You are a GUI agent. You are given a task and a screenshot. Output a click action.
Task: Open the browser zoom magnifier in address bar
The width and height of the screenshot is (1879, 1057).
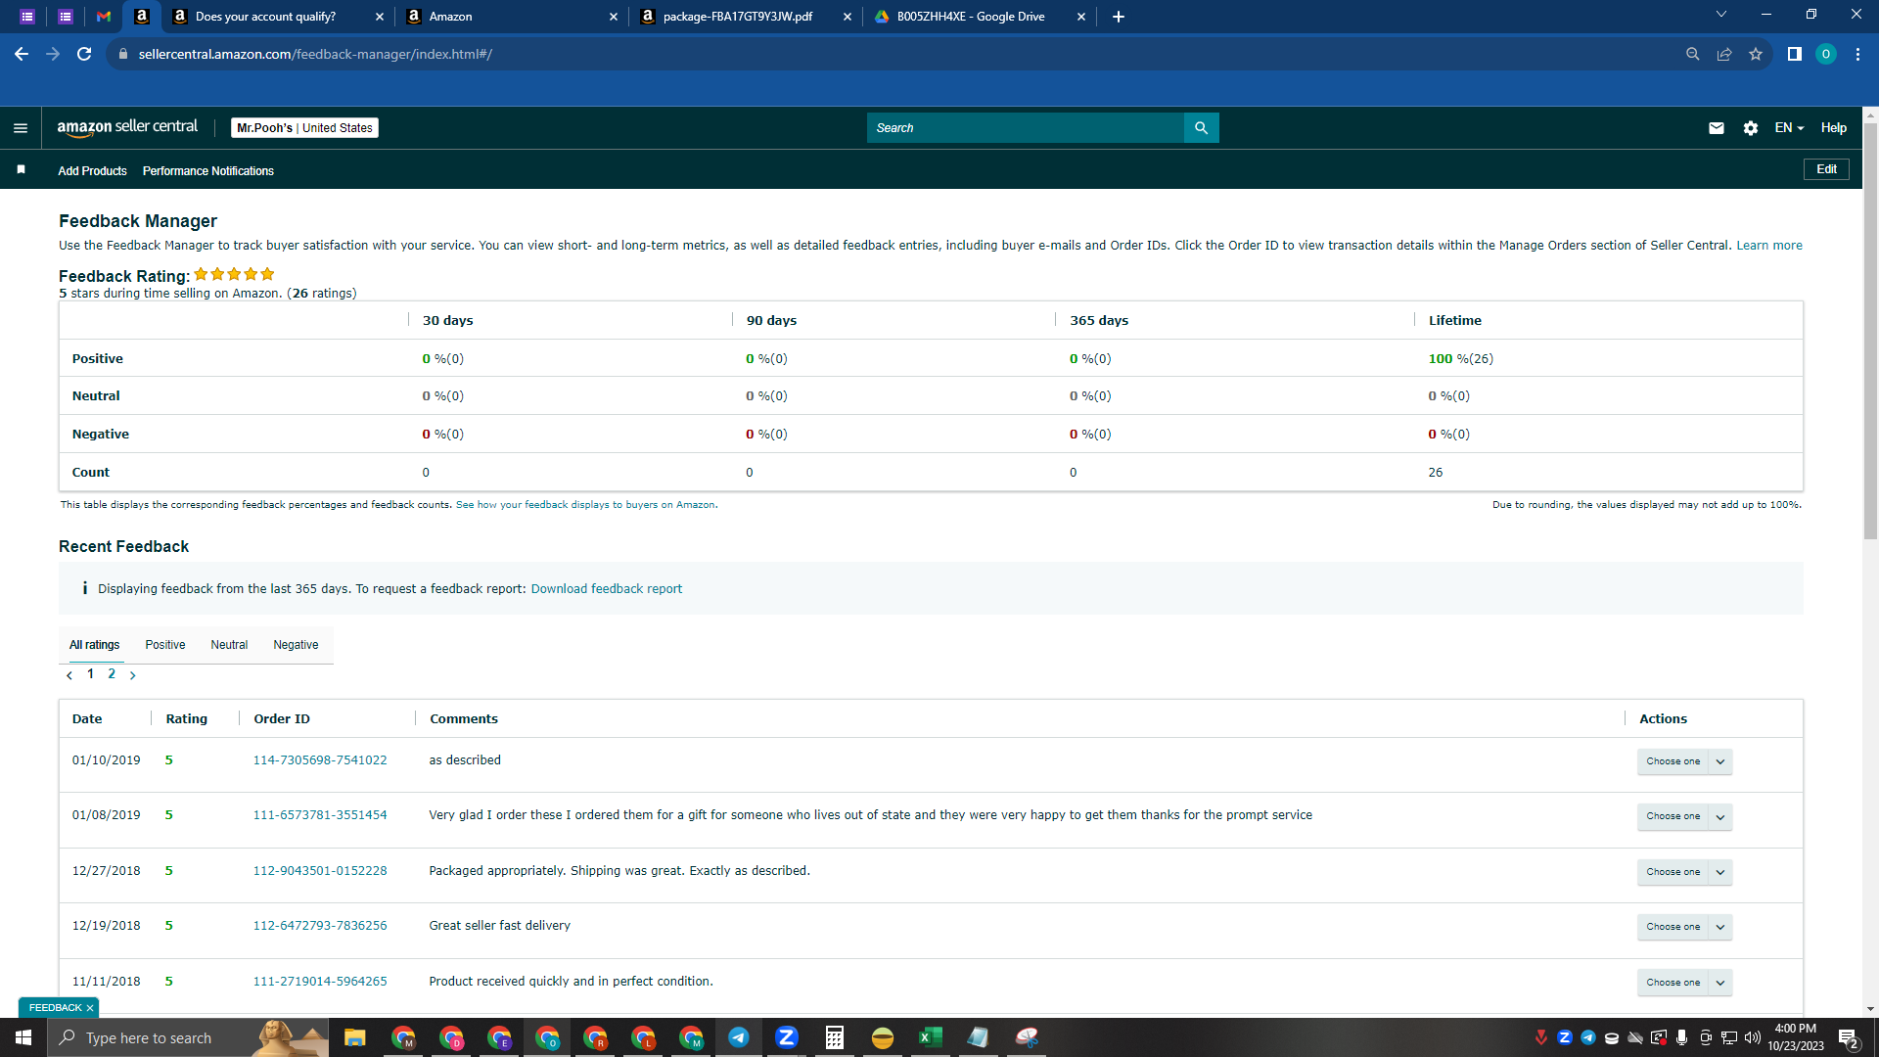1693,54
